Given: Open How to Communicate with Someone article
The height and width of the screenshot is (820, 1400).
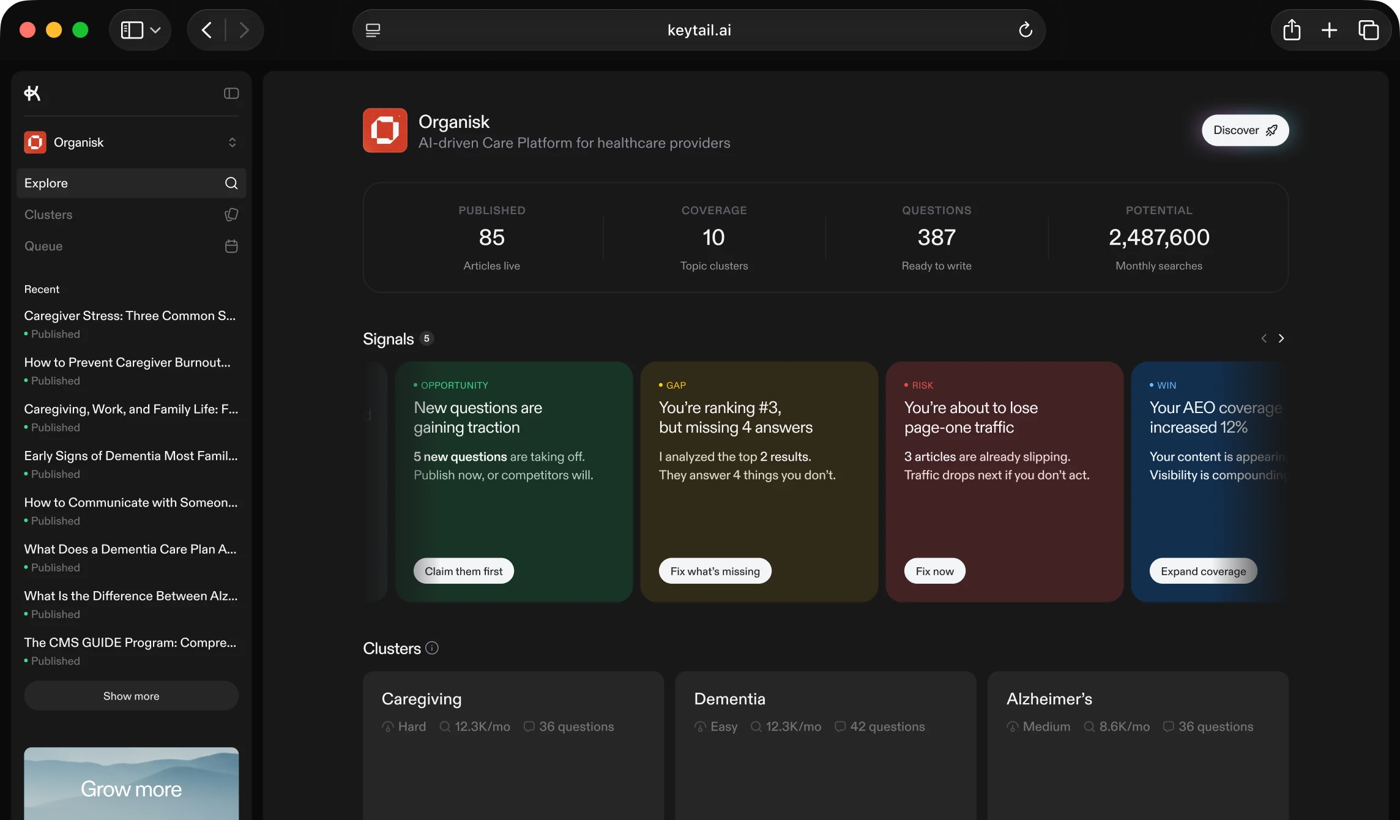Looking at the screenshot, I should point(131,511).
